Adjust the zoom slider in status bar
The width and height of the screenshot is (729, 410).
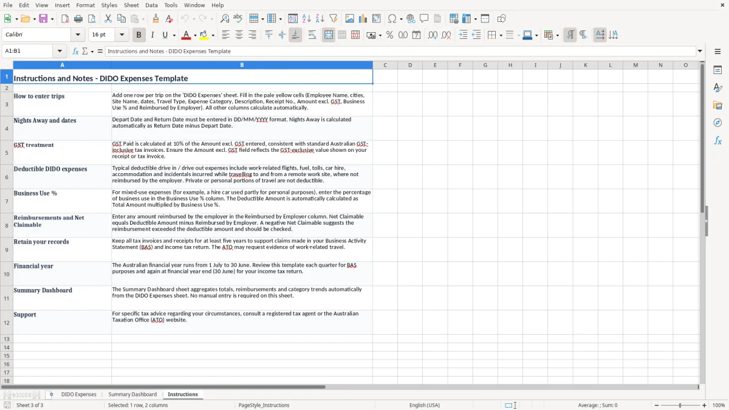click(680, 405)
